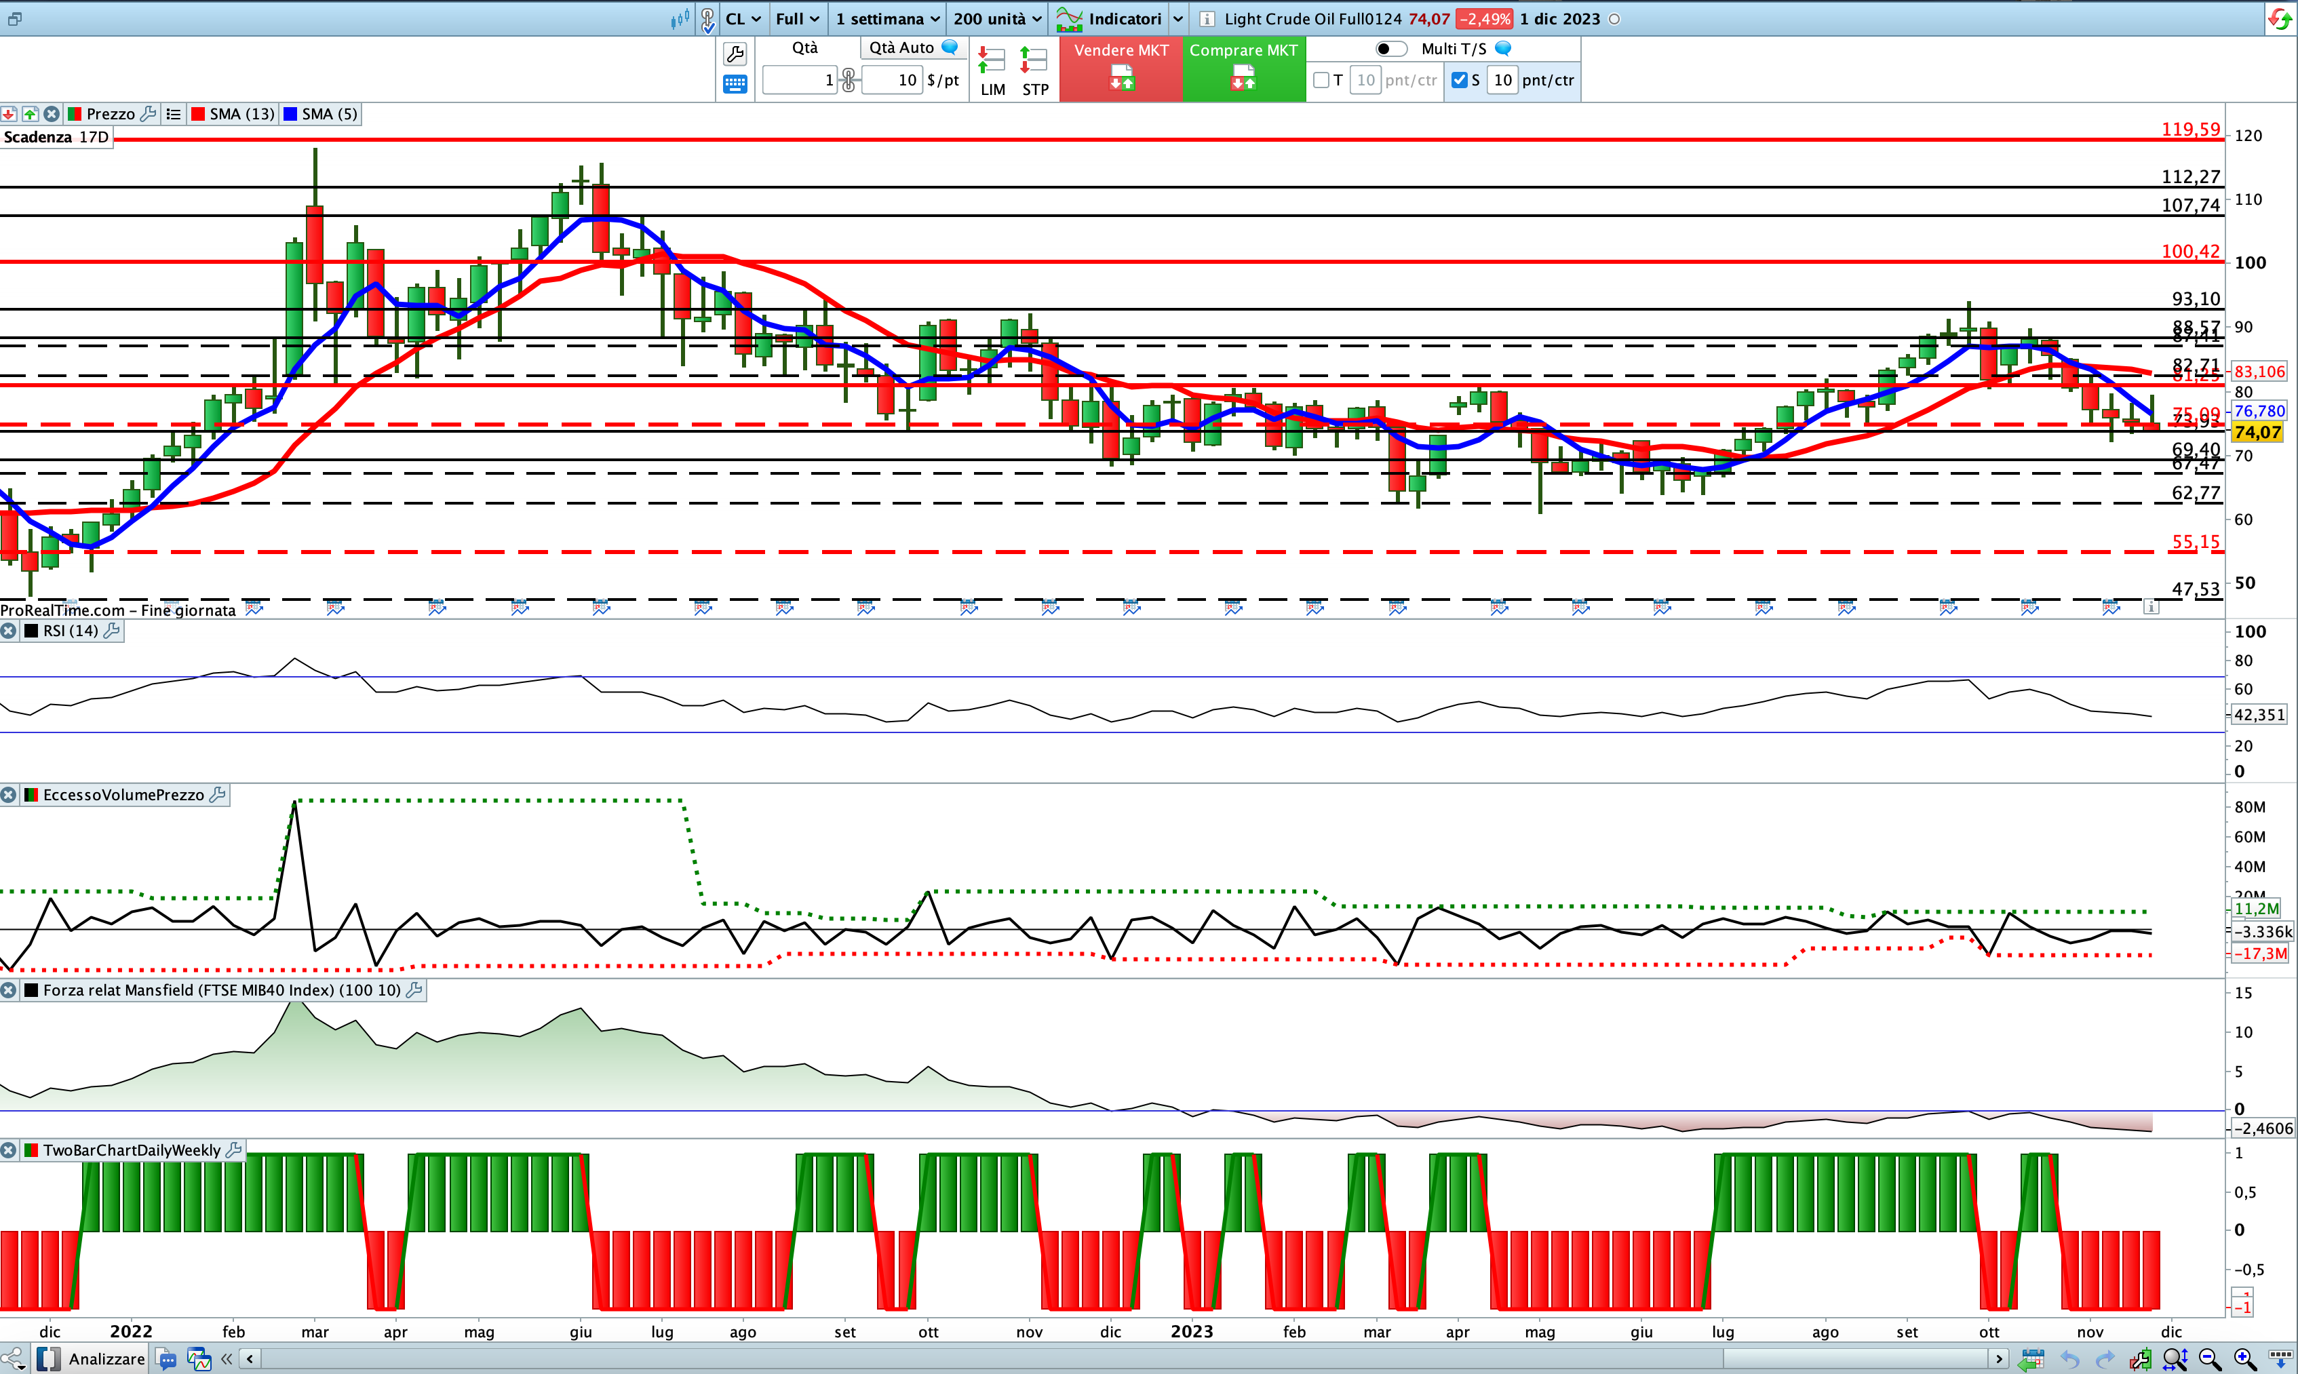This screenshot has width=2298, height=1374.
Task: Click scrollbar left arrow button
Action: point(250,1359)
